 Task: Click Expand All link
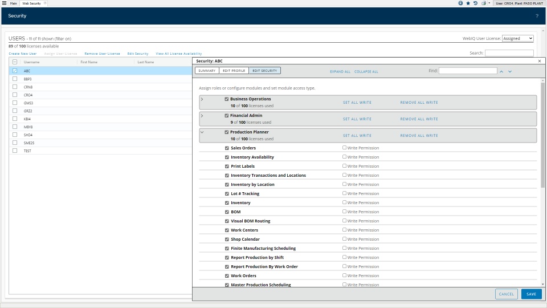click(x=340, y=72)
